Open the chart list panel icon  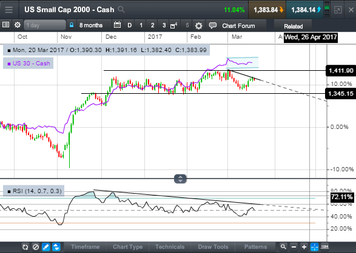[x=5, y=25]
